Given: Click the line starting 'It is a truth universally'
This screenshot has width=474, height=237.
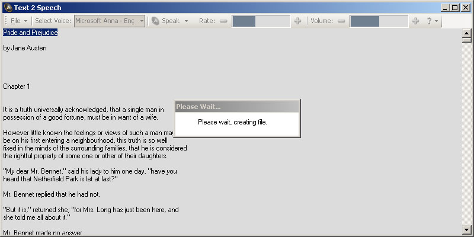Looking at the screenshot, I should (84, 110).
